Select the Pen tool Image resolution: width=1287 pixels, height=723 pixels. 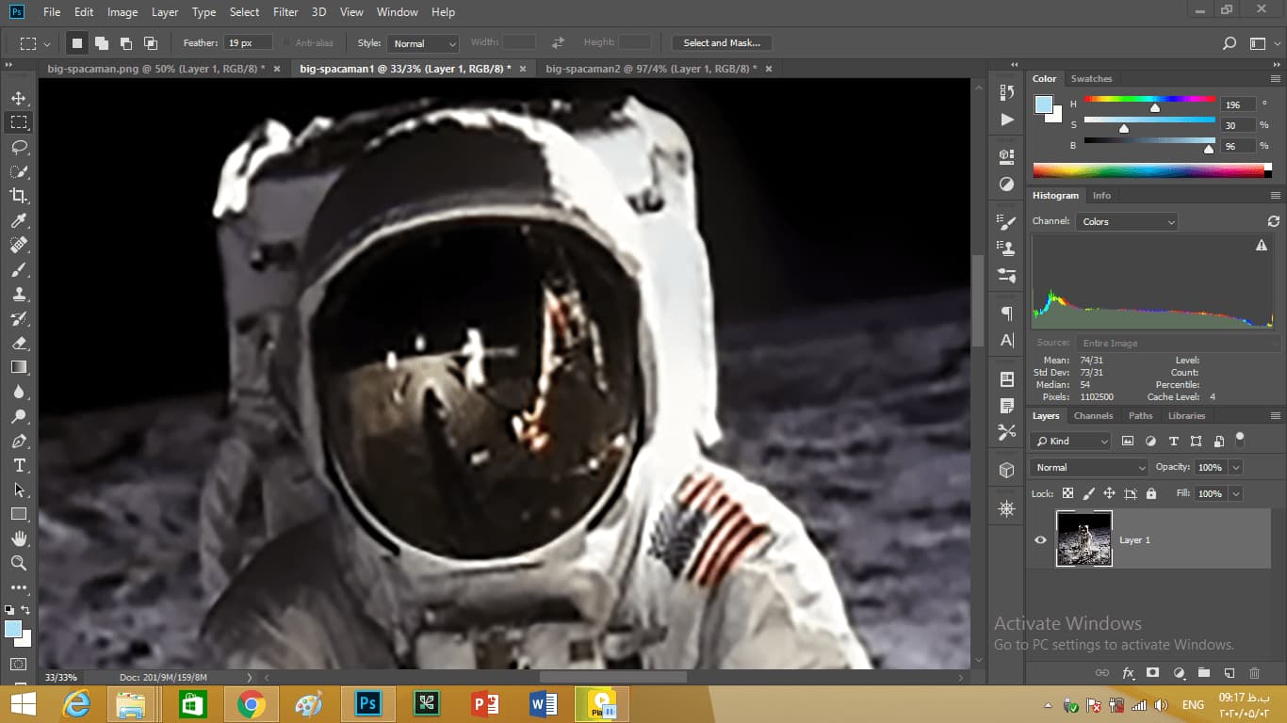(19, 441)
